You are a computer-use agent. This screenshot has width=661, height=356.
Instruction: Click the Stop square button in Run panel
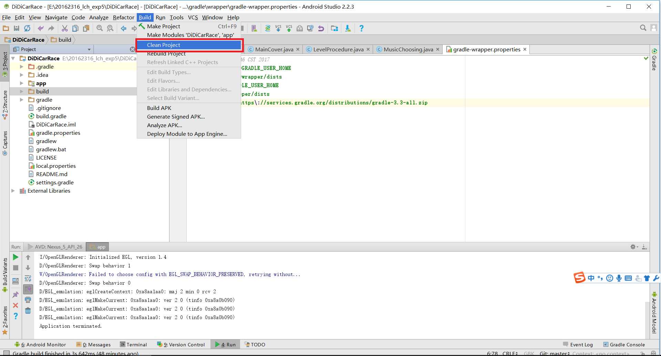click(16, 268)
